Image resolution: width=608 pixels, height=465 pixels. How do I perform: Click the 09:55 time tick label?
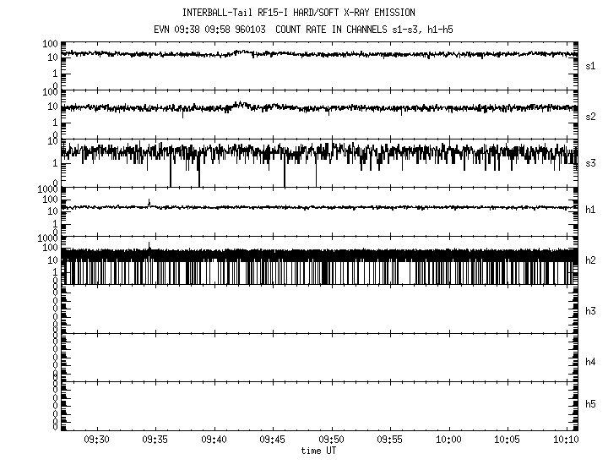coord(390,440)
